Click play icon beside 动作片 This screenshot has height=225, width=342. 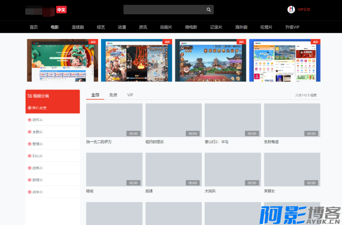pyautogui.click(x=29, y=120)
